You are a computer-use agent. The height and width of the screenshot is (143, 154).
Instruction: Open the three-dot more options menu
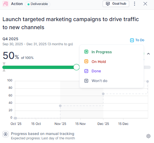tap(135, 4)
